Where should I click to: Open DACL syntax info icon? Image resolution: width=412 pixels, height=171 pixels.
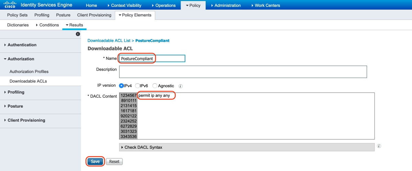379,146
